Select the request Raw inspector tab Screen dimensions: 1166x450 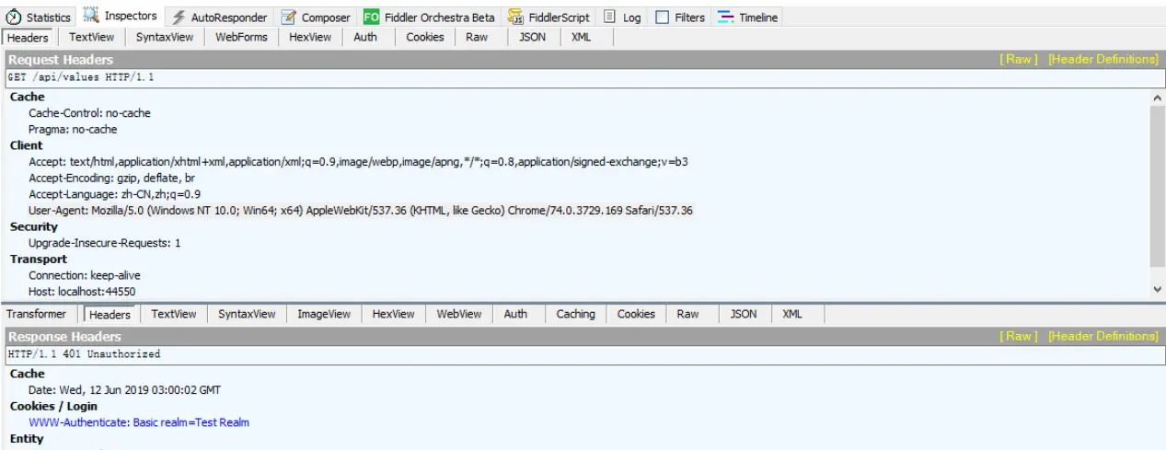click(x=477, y=37)
